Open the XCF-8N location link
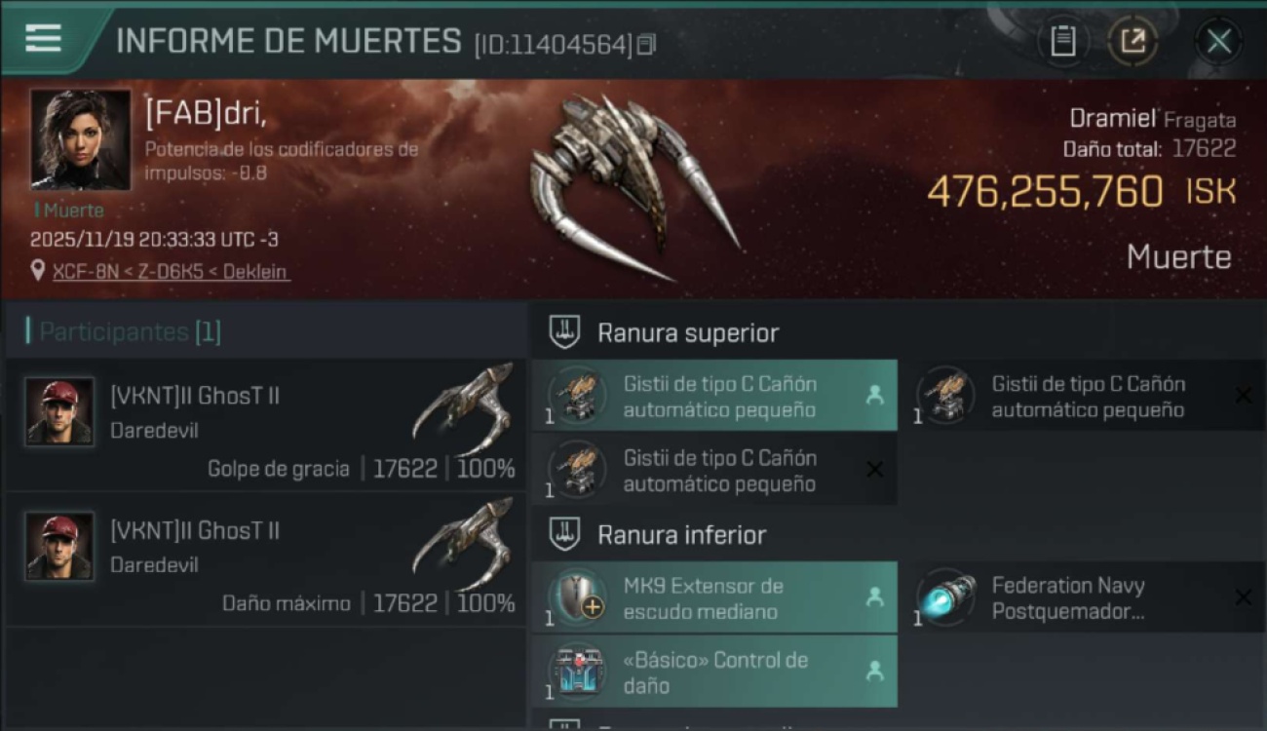Image resolution: width=1267 pixels, height=731 pixels. [x=171, y=272]
